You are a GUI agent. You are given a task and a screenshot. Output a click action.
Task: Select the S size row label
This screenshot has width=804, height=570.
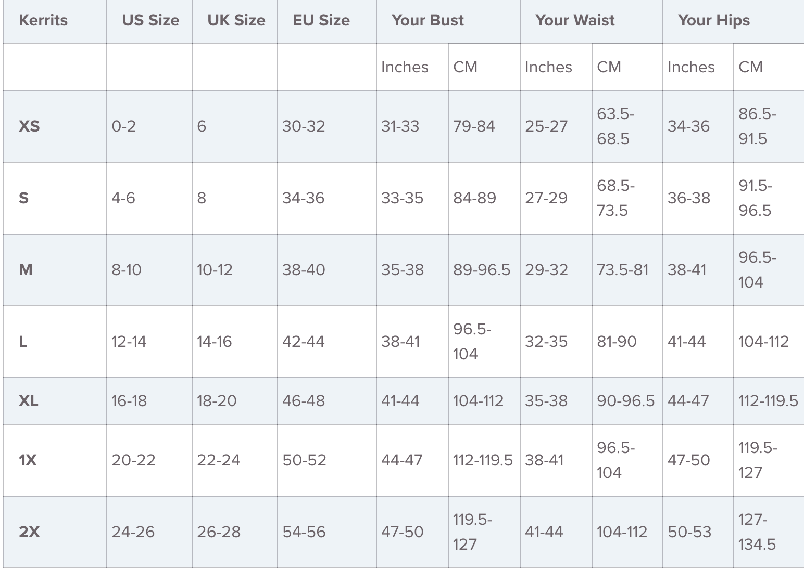(24, 198)
